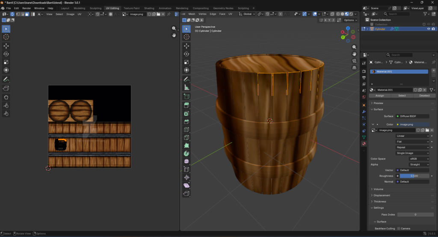Screen dimensions: 438x237
Task: Select the Move tool in UV editor toolbar
Action: click(x=6, y=45)
